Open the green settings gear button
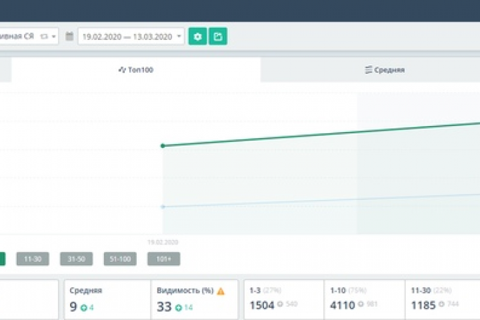This screenshot has height=320, width=480. click(x=198, y=37)
